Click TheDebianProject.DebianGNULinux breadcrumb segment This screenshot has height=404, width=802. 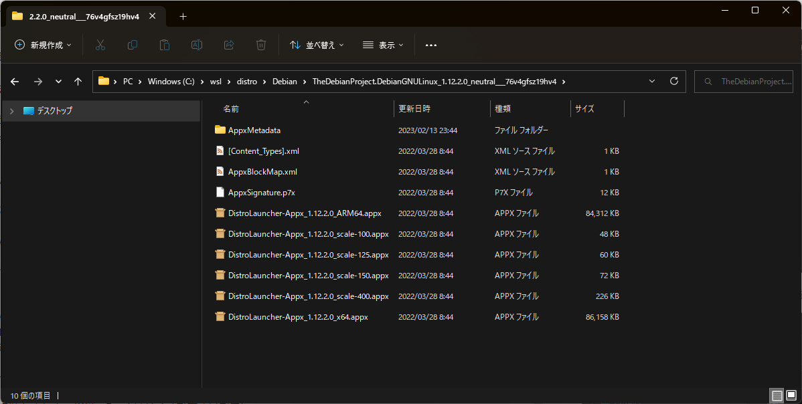tap(434, 81)
